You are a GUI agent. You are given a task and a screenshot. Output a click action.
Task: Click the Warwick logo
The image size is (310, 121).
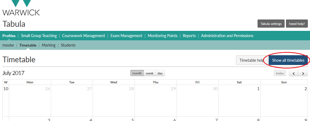(x=21, y=8)
